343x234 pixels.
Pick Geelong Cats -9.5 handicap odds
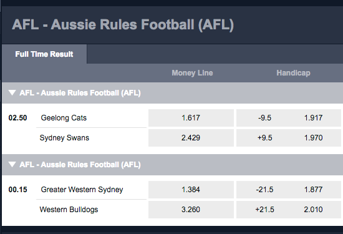pos(289,118)
